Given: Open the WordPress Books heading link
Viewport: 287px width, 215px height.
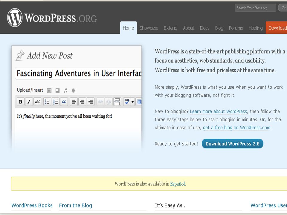Looking at the screenshot, I should point(32,205).
